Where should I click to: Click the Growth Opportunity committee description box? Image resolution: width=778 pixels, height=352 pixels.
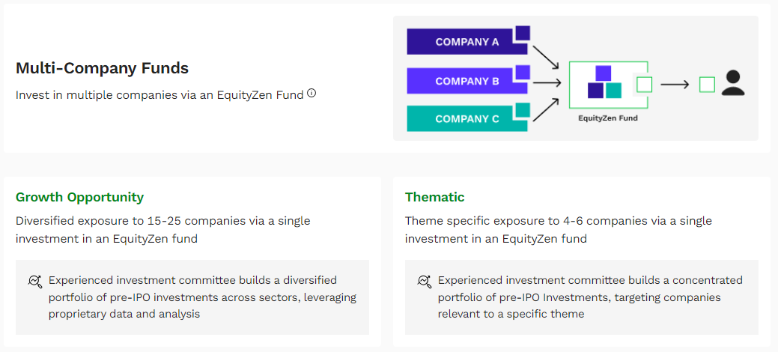pos(192,297)
